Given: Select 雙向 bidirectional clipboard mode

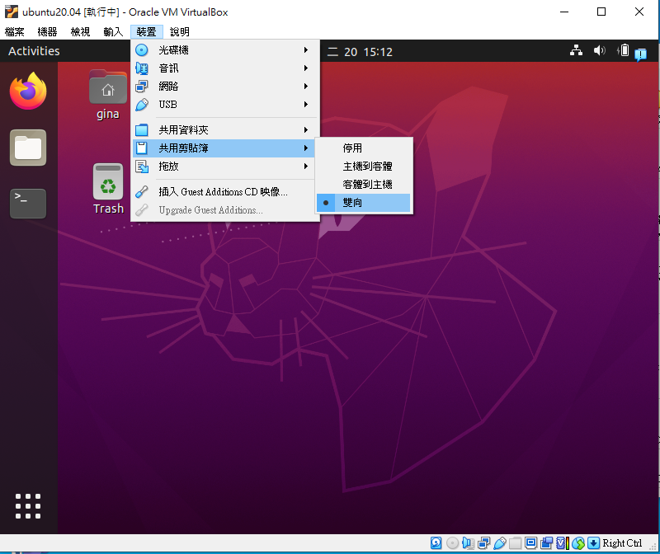Looking at the screenshot, I should tap(364, 202).
